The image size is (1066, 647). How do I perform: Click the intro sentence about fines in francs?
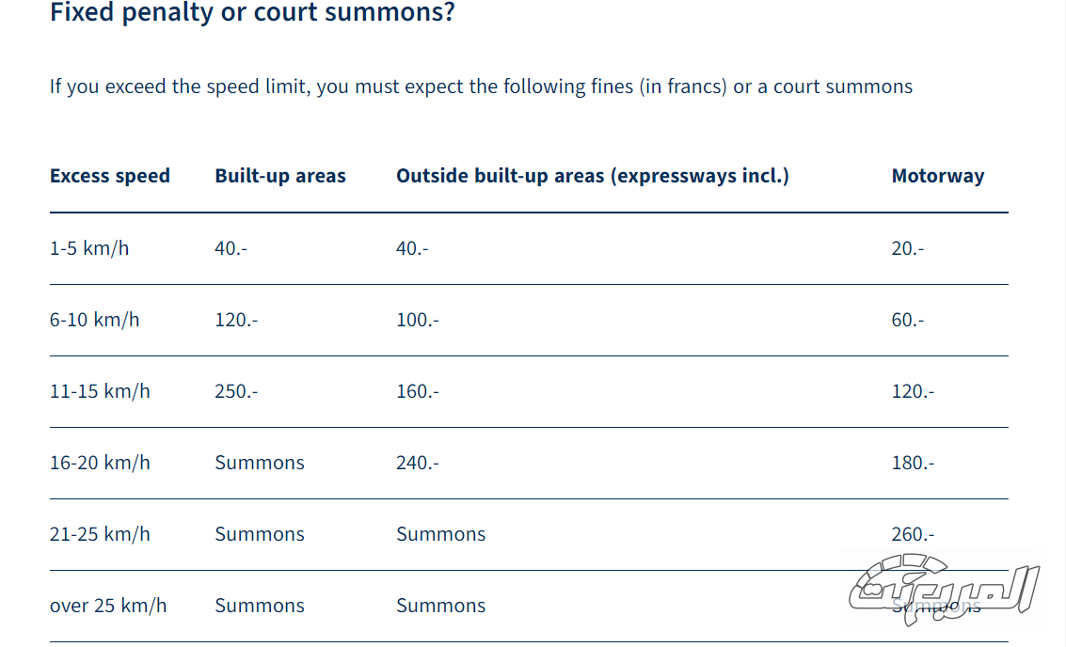[481, 87]
